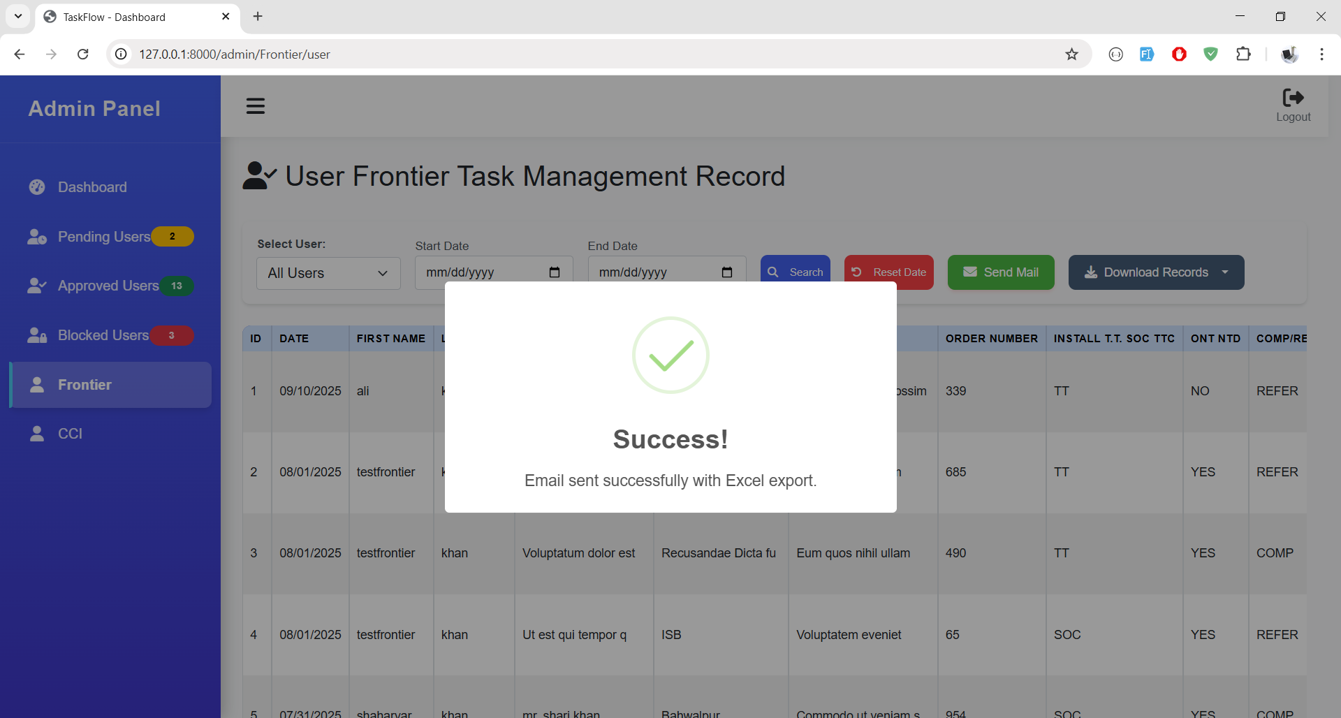
Task: Open the tab search dropdown arrow
Action: pyautogui.click(x=18, y=16)
